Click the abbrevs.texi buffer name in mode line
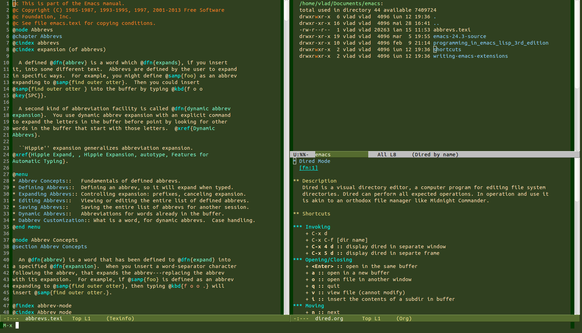This screenshot has height=333, width=582. (x=44, y=318)
